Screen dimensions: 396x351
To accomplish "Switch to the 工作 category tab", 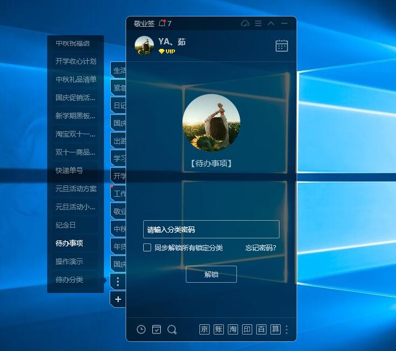I will [118, 193].
